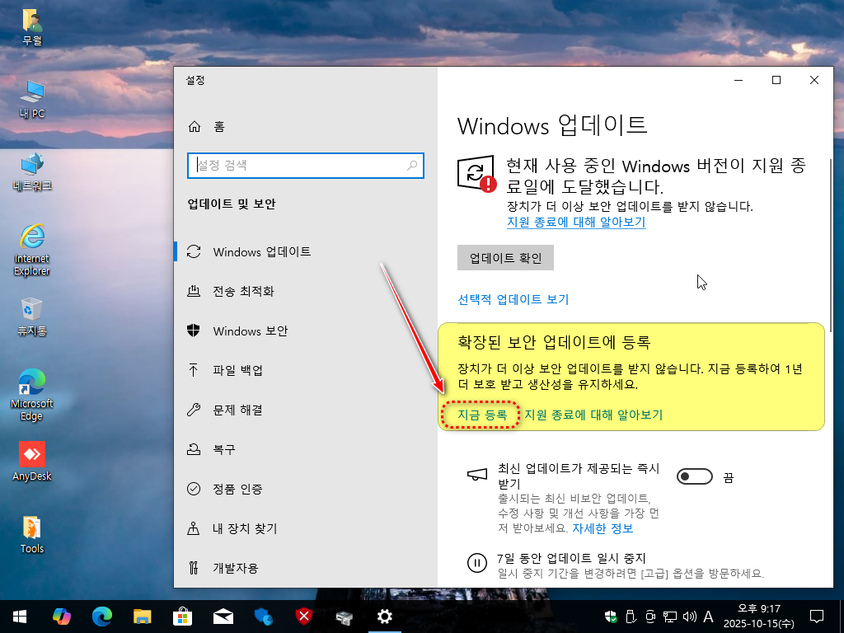Select Windows 보안 in the sidebar
844x633 pixels.
tap(305, 331)
